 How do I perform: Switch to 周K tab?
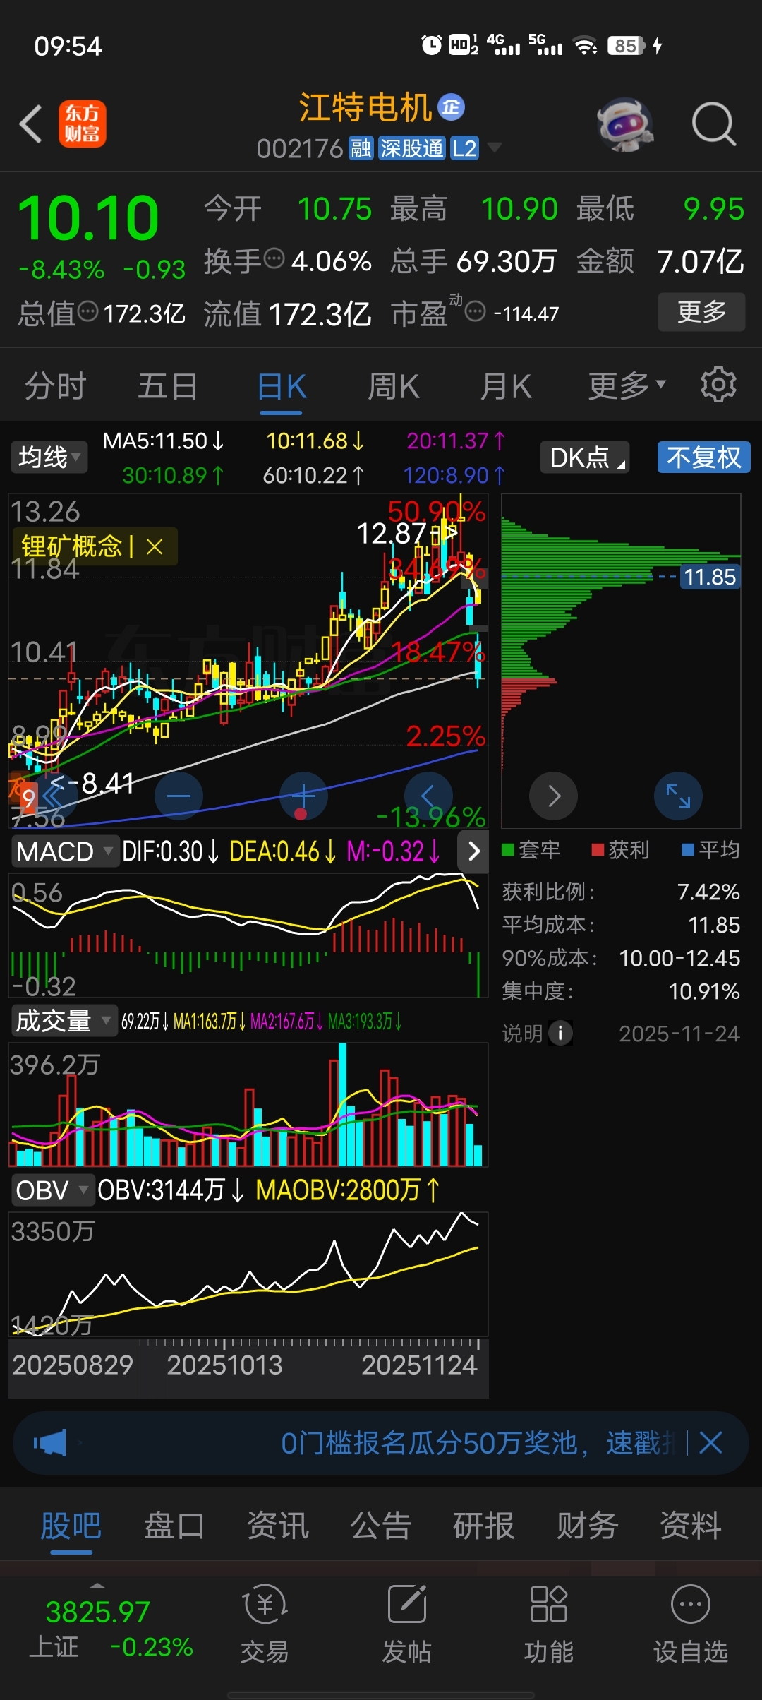(x=394, y=386)
